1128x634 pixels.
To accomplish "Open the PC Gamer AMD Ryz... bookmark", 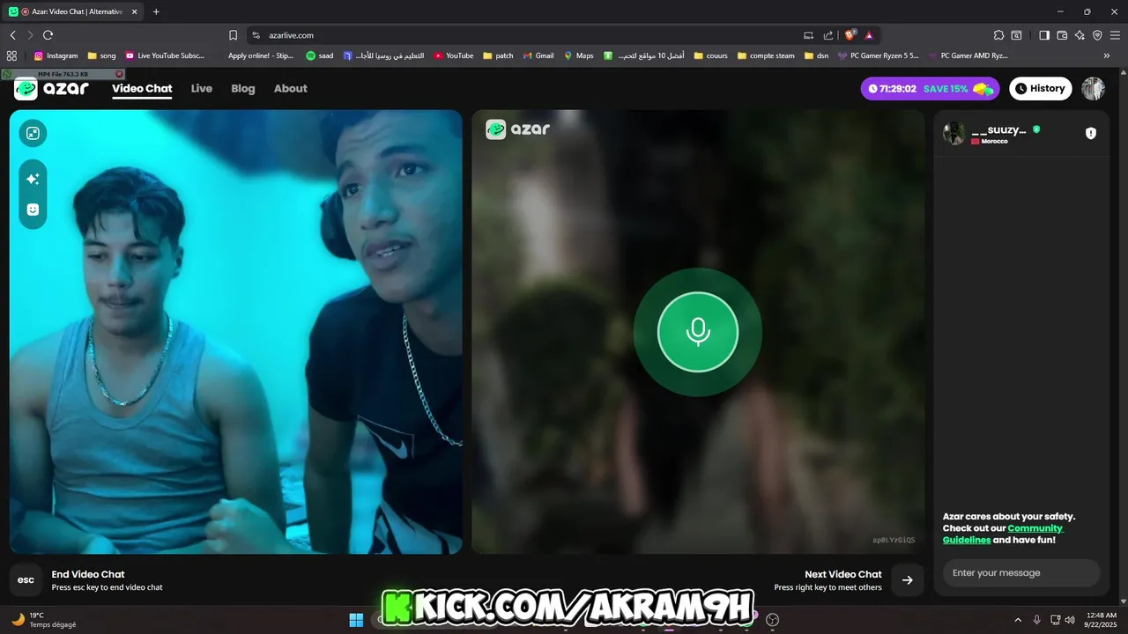I will pyautogui.click(x=968, y=55).
